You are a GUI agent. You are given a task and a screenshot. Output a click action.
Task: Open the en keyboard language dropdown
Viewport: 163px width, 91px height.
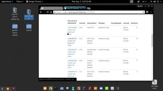click(x=144, y=2)
